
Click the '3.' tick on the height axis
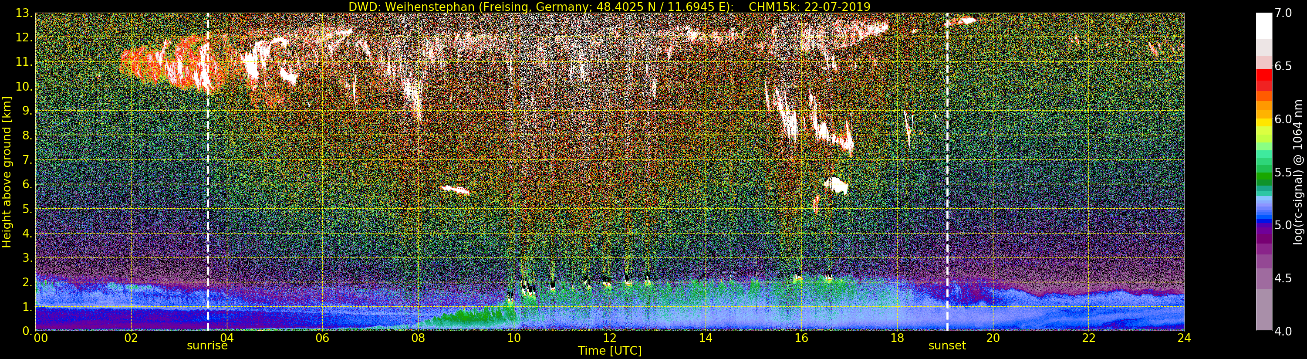27,257
